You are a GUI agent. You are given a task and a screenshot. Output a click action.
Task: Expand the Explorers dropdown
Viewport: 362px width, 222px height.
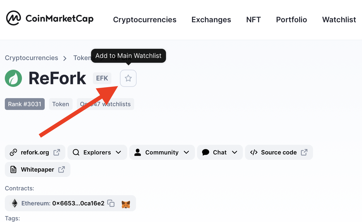point(97,152)
